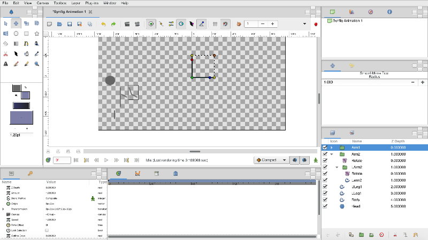Click the Save file icon in toolbar

[x=70, y=24]
